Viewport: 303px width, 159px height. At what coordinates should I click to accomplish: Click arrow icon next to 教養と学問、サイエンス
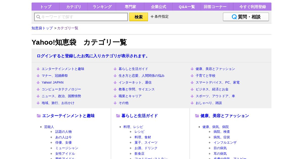(x=115, y=89)
